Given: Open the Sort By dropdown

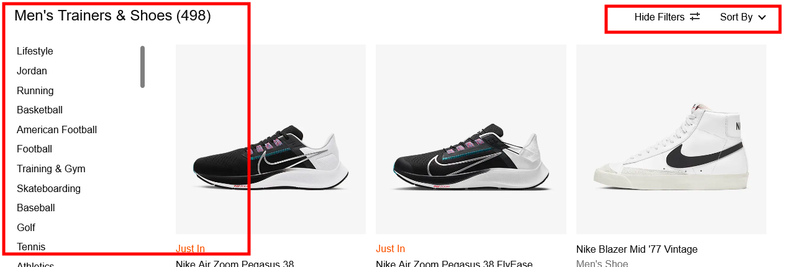Looking at the screenshot, I should coord(743,17).
